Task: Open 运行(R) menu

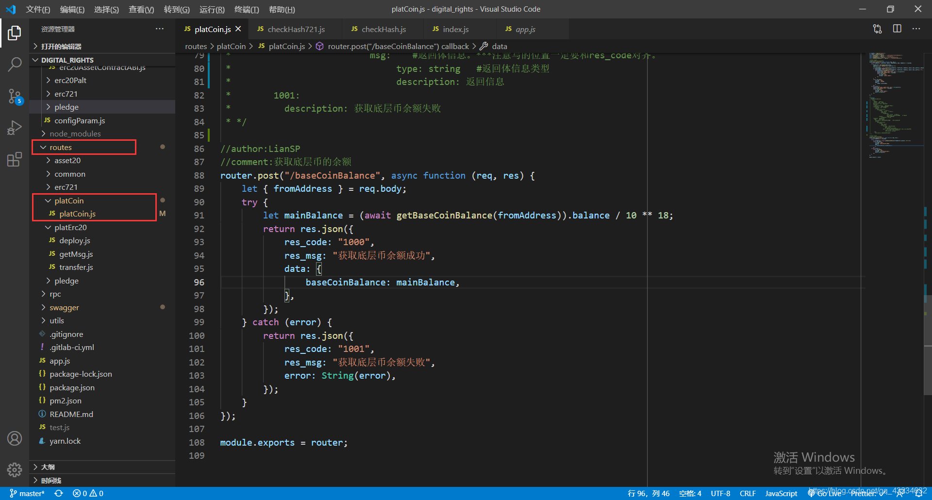Action: (x=212, y=9)
